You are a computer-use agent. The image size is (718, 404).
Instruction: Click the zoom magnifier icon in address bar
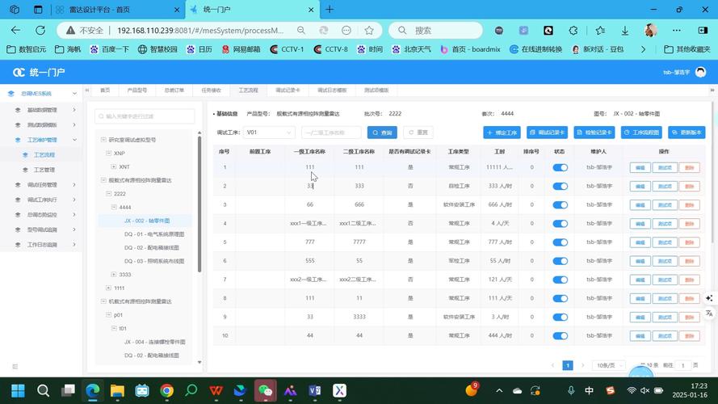tap(300, 30)
